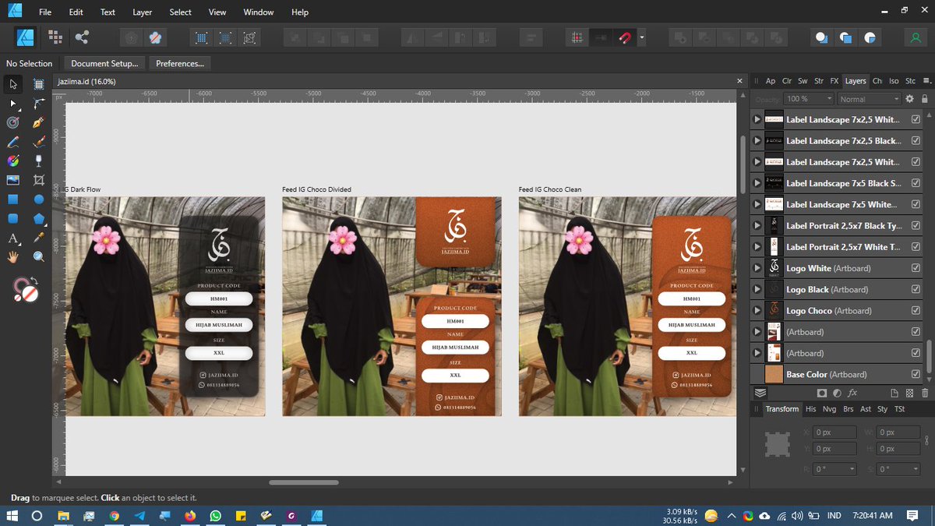This screenshot has height=526, width=935.
Task: Expand the Label Portrait 2,5x7 Black layer
Action: tap(756, 226)
